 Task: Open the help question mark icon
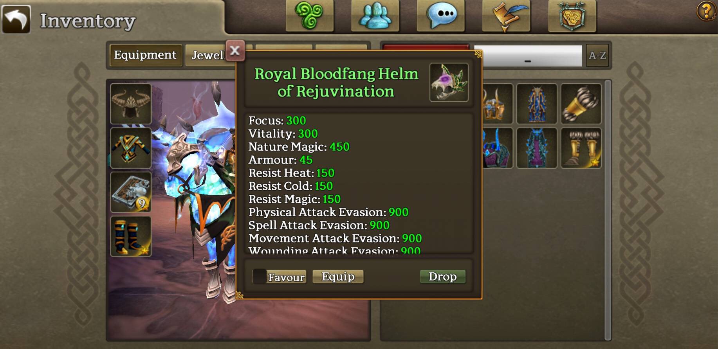pyautogui.click(x=706, y=11)
